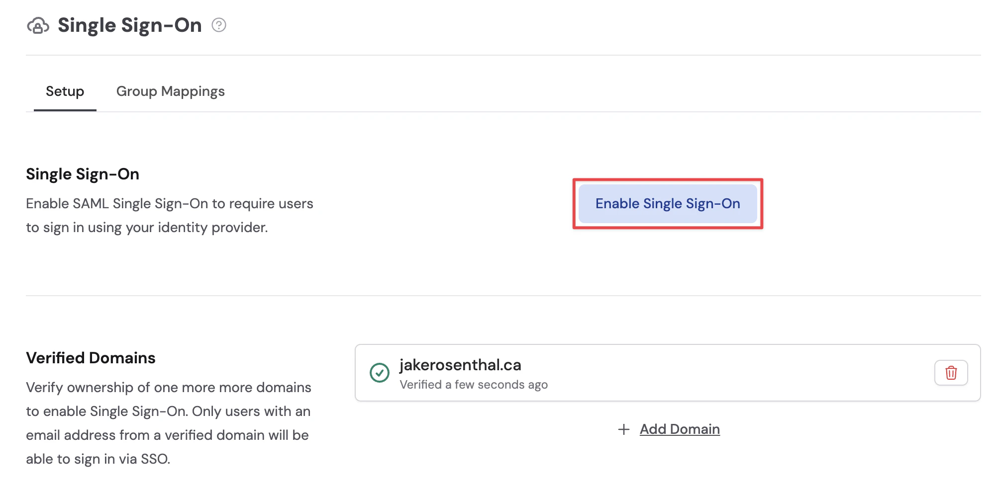Click the Single Sign-On section subheading

83,173
